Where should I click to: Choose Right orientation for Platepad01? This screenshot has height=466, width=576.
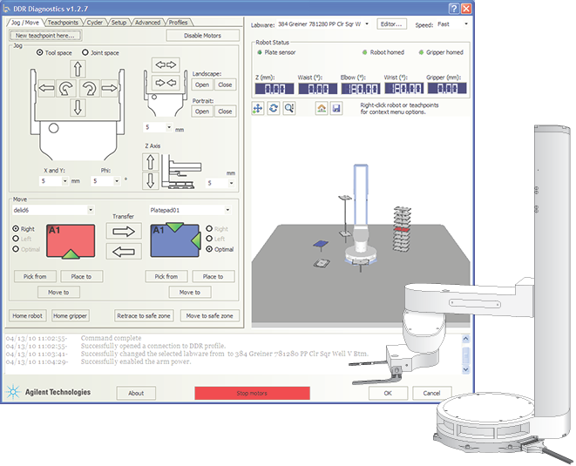209,228
